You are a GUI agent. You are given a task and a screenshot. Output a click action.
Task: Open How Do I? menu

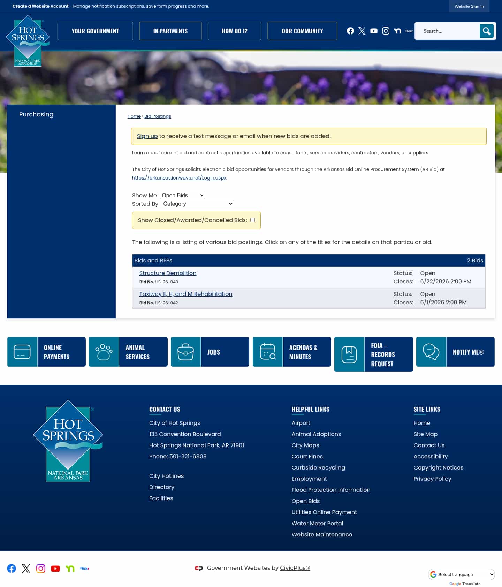235,31
